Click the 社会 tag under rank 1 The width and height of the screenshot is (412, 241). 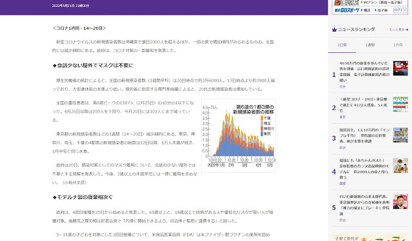point(342,86)
